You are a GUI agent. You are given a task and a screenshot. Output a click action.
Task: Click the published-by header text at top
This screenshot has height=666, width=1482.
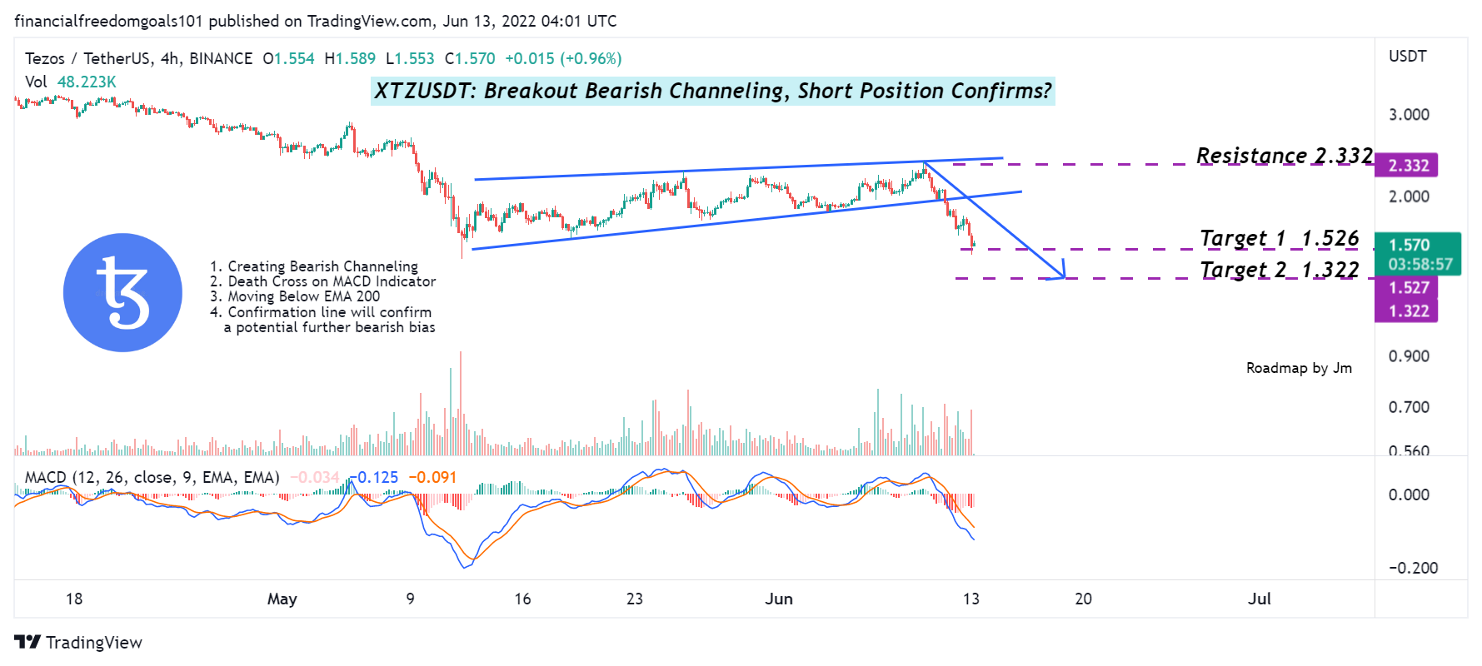coord(316,21)
